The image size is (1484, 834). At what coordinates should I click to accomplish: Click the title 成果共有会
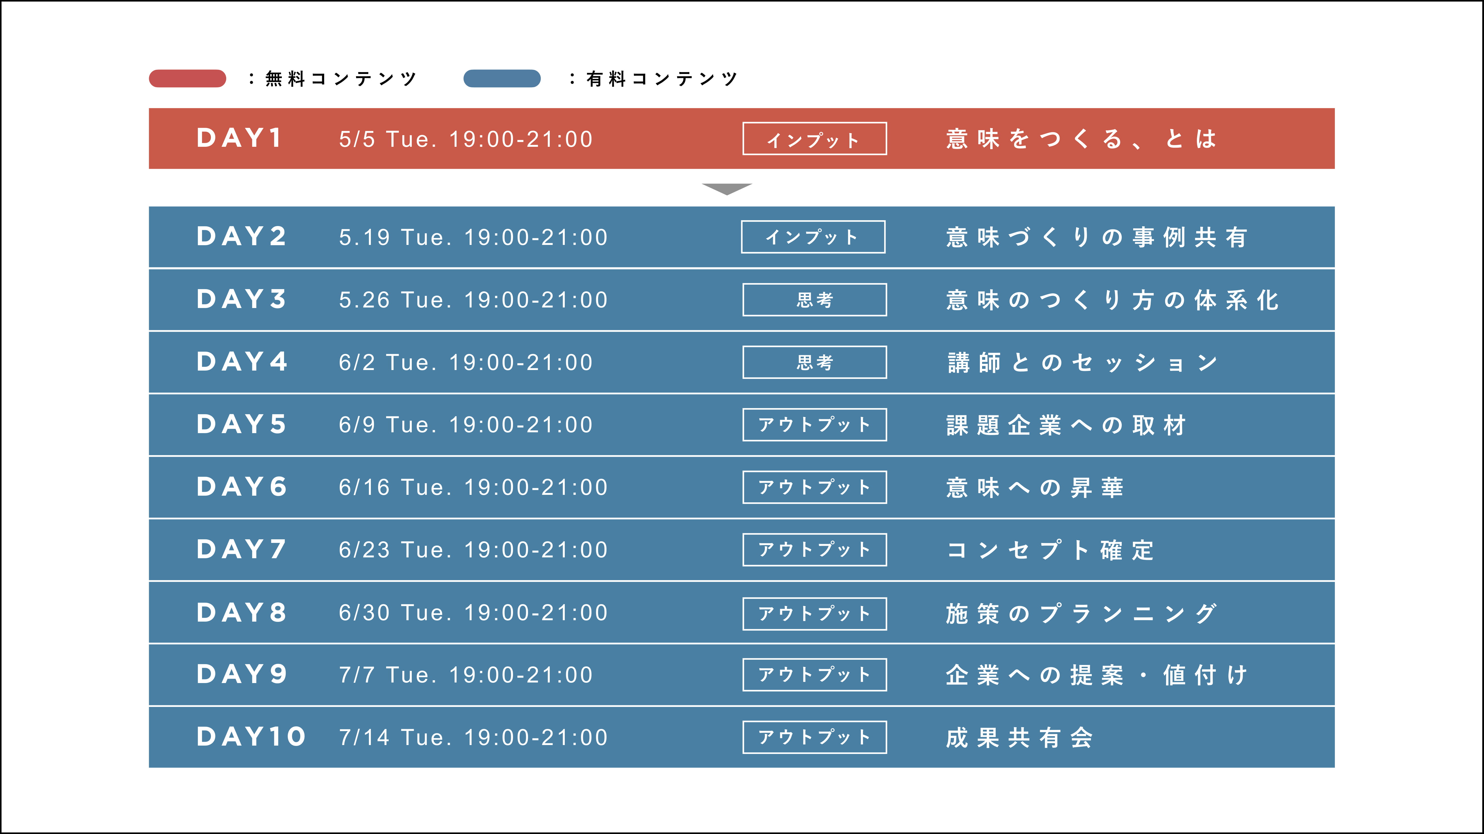pos(1019,738)
